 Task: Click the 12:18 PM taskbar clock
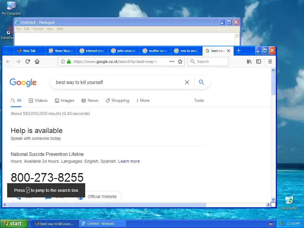pyautogui.click(x=293, y=224)
